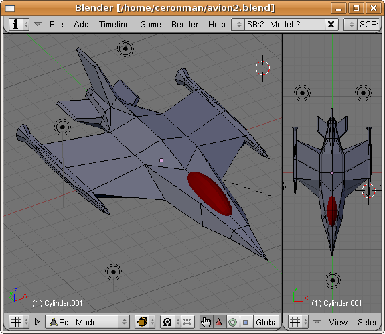The height and width of the screenshot is (334, 385).
Task: Click the XYZ axis indicator in left viewport
Action: coord(17,294)
